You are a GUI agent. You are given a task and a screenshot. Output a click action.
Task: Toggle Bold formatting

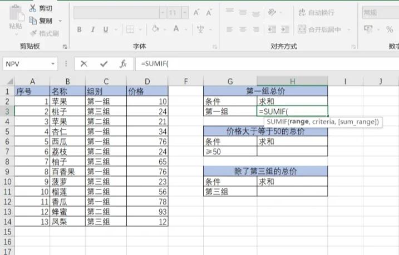[79, 29]
